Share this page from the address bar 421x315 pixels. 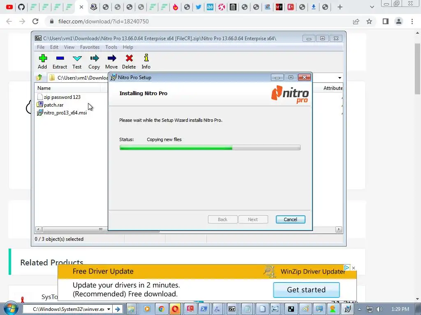click(356, 21)
